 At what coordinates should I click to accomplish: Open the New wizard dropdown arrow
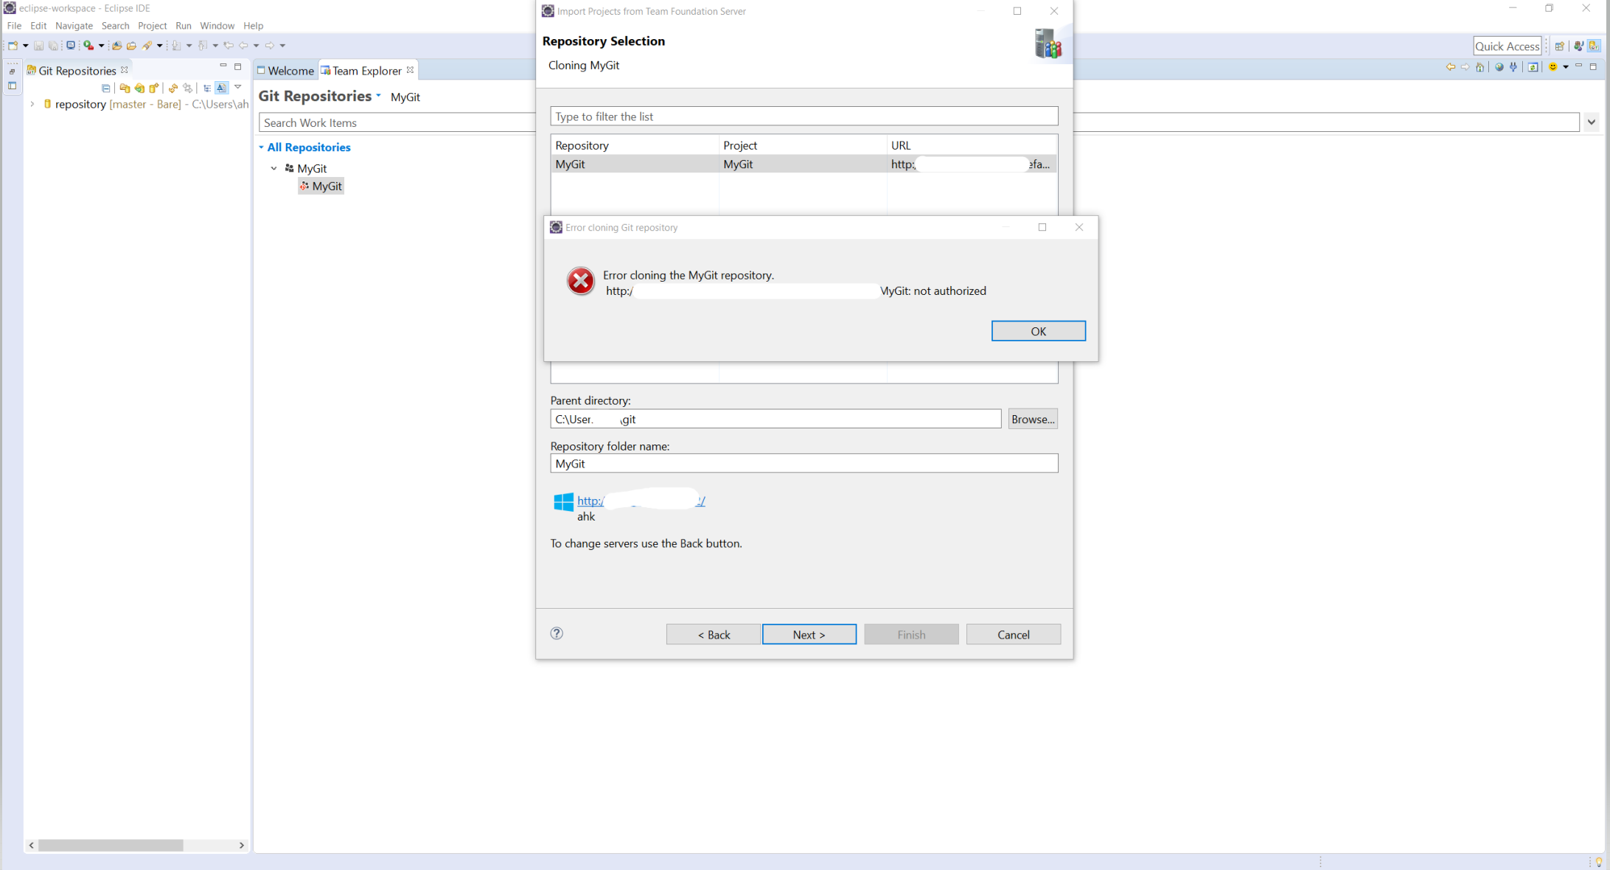[x=26, y=46]
